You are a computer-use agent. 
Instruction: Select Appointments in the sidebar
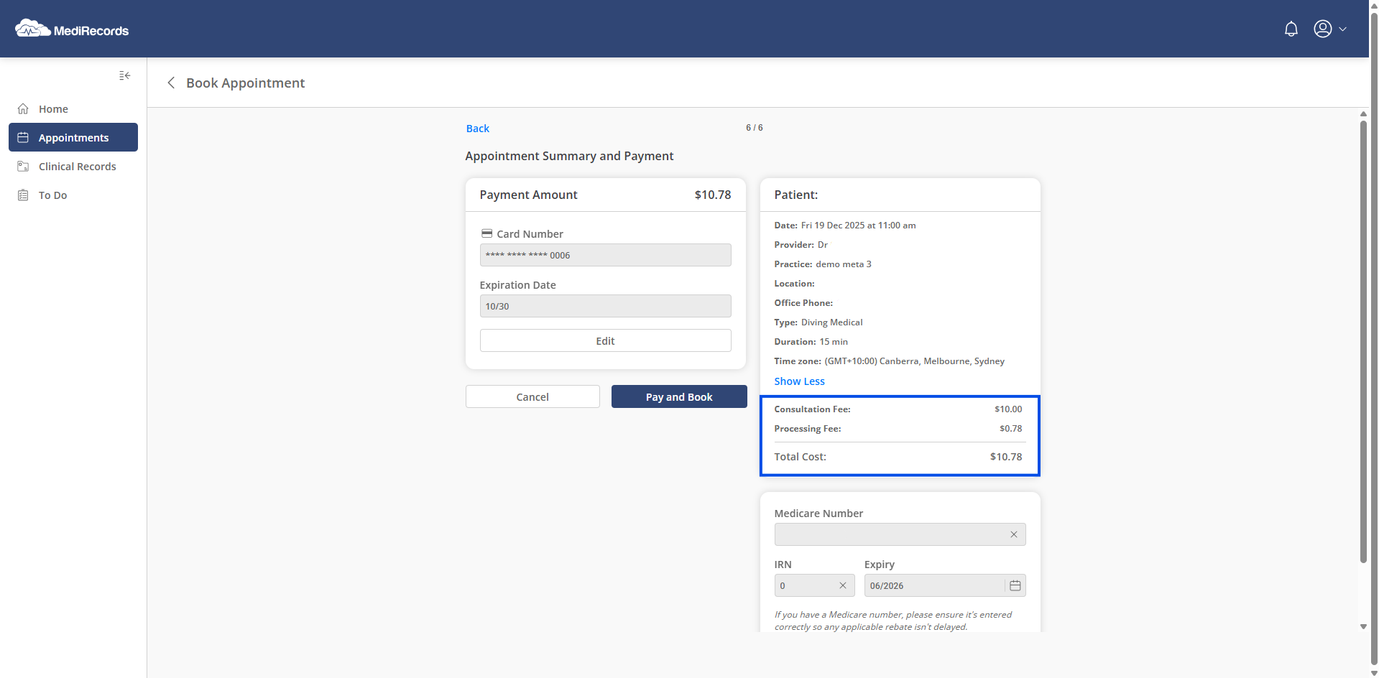pyautogui.click(x=73, y=137)
